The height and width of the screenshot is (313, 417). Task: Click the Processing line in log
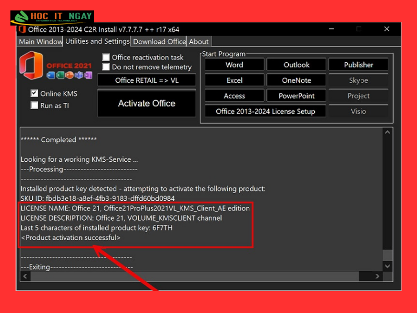pyautogui.click(x=79, y=169)
